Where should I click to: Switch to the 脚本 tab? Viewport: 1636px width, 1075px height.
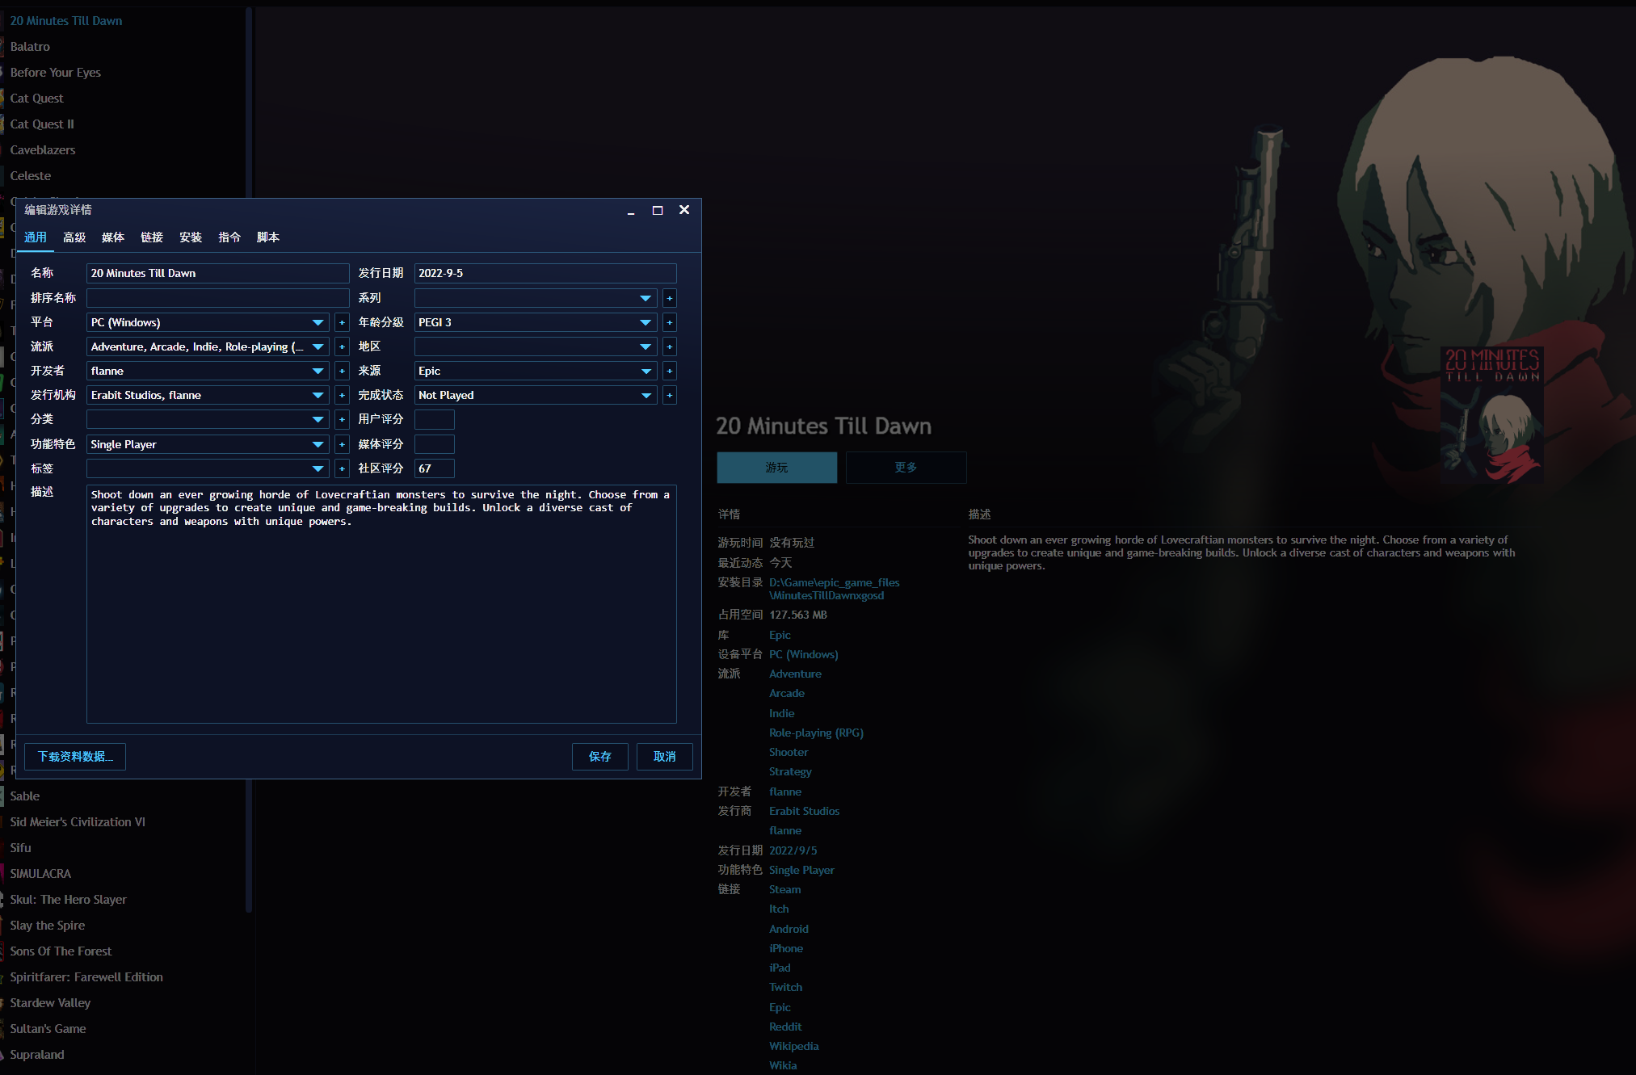tap(268, 237)
